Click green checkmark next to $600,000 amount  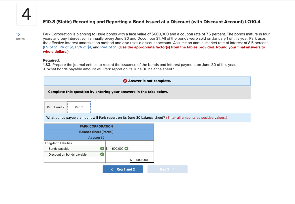126,149
